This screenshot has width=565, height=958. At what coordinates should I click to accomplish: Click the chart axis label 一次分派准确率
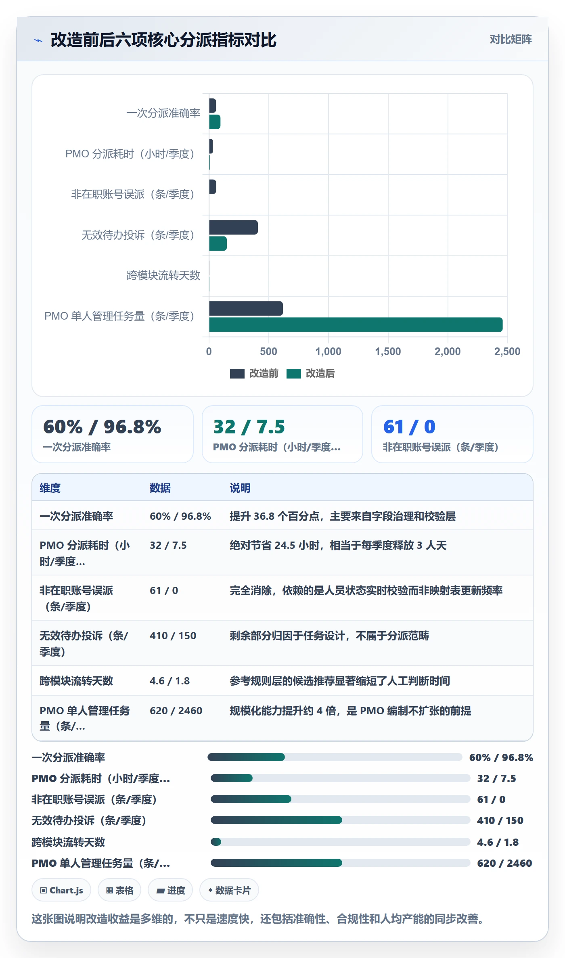(163, 113)
